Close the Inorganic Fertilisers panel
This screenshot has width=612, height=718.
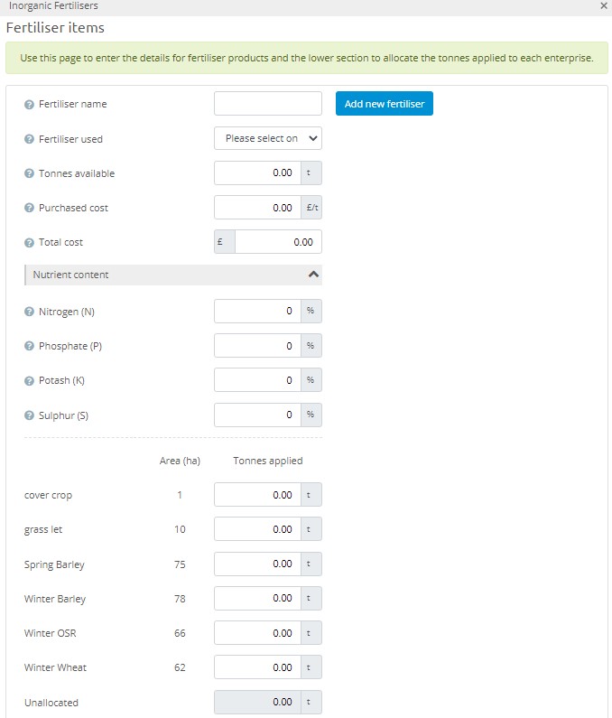point(603,5)
